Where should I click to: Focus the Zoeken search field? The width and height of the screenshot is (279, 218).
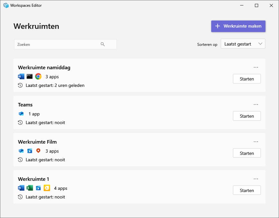tap(58, 44)
